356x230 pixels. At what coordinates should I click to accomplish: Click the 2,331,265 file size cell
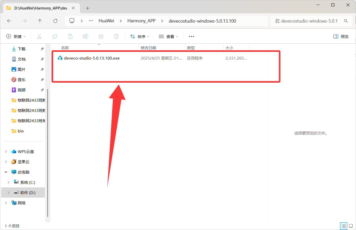[236, 58]
